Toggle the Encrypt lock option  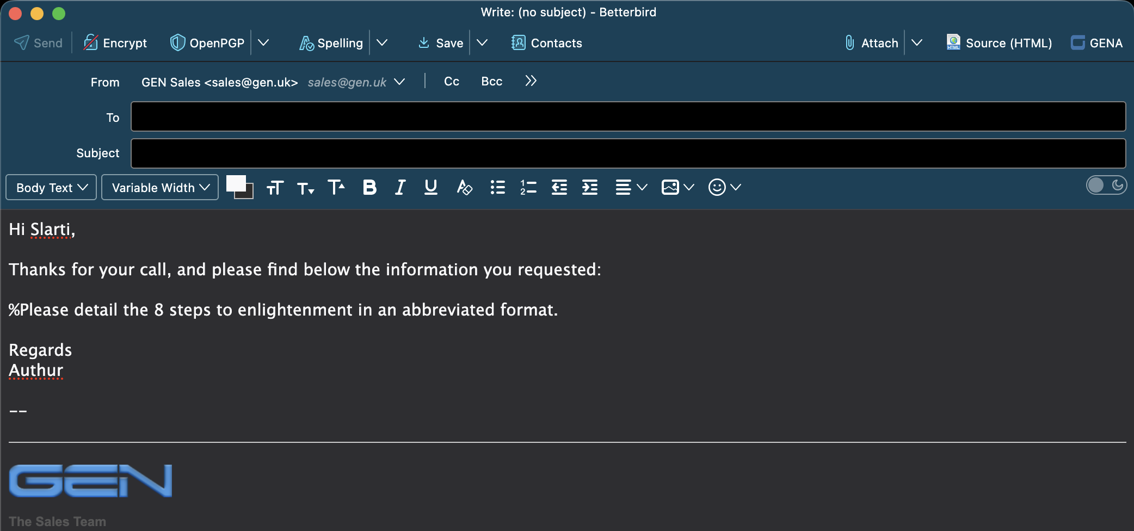[x=115, y=43]
